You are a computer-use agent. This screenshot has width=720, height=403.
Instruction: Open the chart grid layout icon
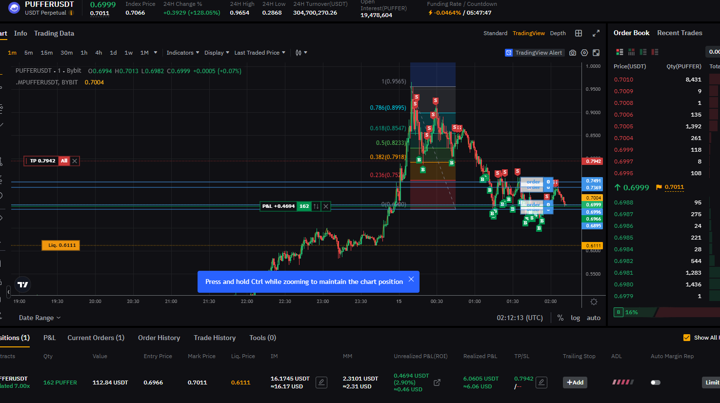pyautogui.click(x=579, y=33)
